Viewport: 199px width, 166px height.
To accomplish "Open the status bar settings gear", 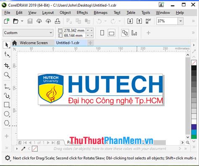I will (8, 158).
